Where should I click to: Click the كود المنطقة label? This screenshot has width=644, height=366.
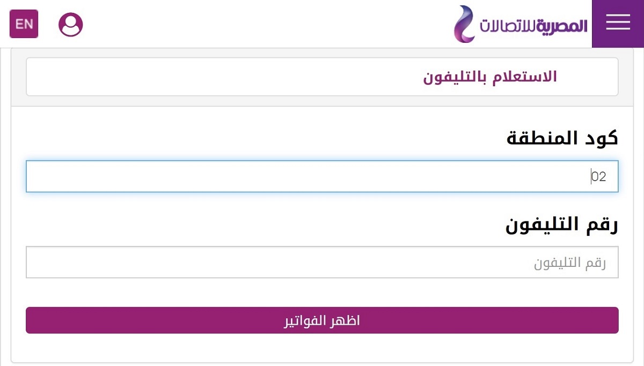[562, 138]
